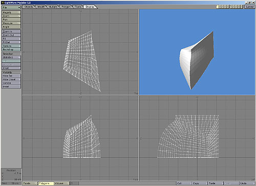Switch to the Objects tab
Screen dimensions: 256x186
pos(29,7)
